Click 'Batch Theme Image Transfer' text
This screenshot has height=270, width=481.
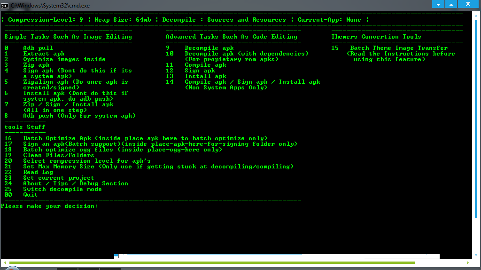(399, 48)
